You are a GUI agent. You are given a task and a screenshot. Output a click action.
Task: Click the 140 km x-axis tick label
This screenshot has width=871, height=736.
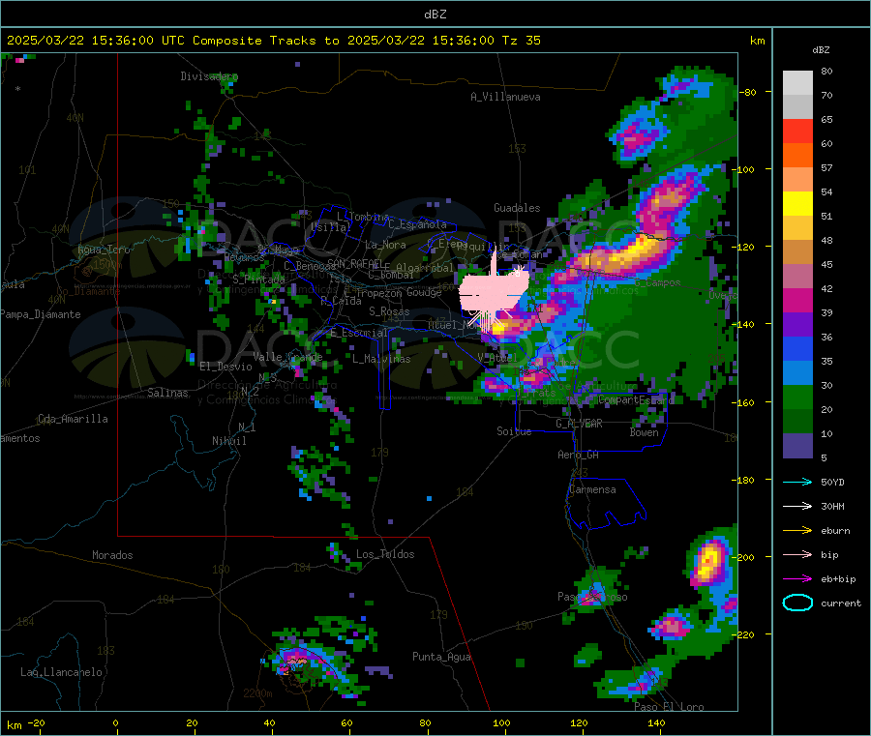point(656,723)
